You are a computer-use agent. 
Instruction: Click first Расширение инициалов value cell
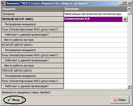[x=95, y=24]
